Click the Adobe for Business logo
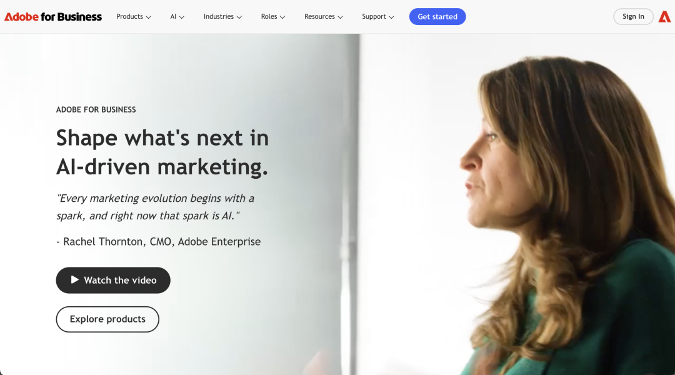 click(x=53, y=17)
